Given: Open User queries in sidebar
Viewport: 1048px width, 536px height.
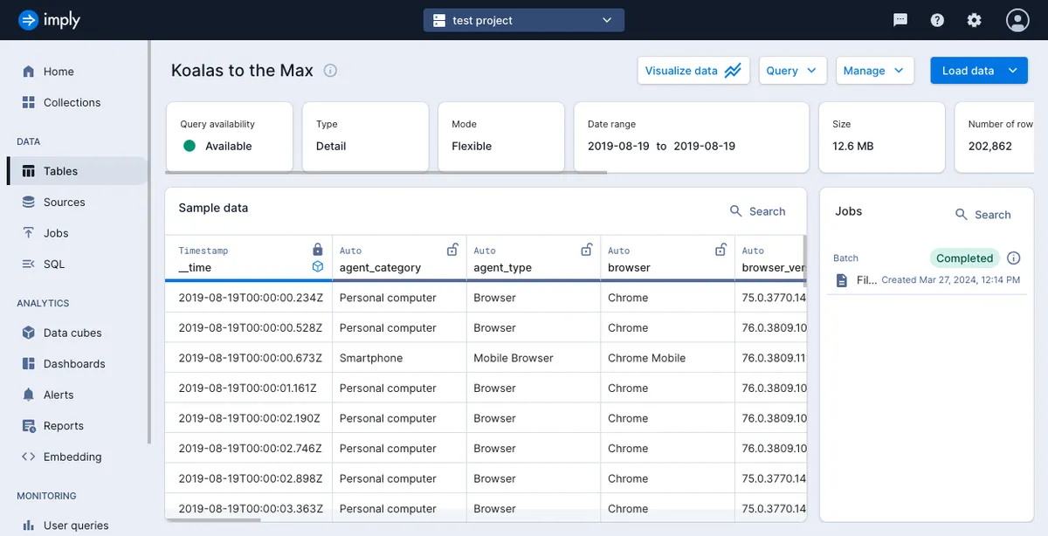Looking at the screenshot, I should 76,526.
